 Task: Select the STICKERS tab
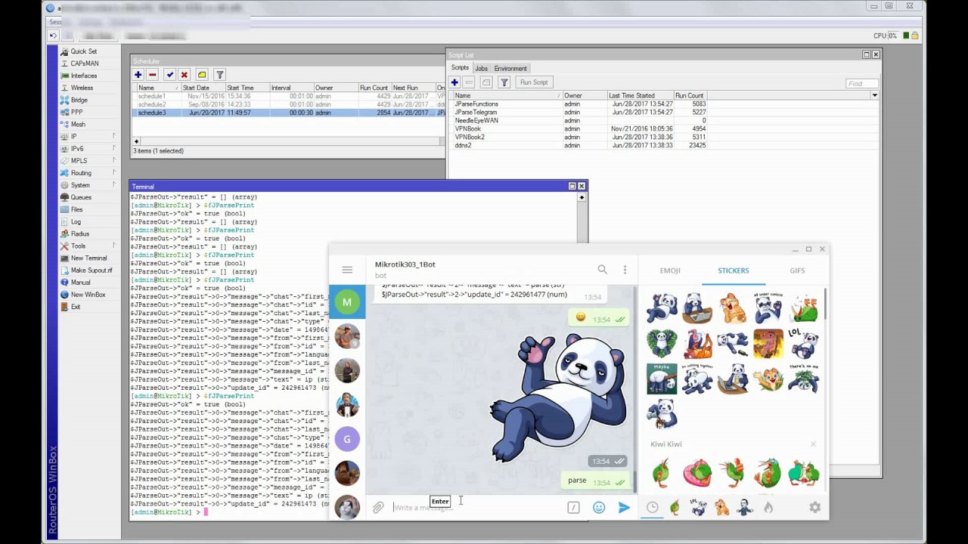734,270
